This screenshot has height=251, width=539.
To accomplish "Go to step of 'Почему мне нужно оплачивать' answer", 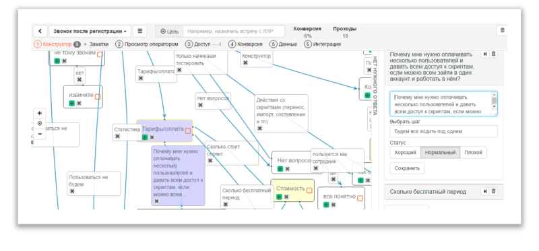I will click(485, 54).
